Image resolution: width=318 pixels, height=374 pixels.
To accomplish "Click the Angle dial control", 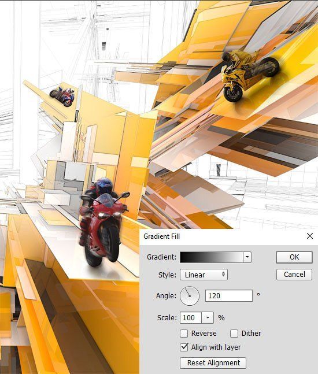I will (x=190, y=296).
